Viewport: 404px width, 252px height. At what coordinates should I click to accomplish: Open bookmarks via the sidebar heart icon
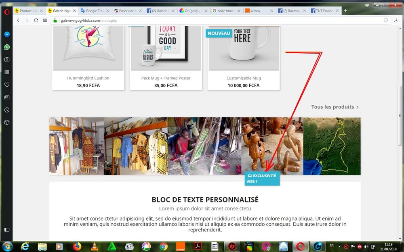(6, 85)
